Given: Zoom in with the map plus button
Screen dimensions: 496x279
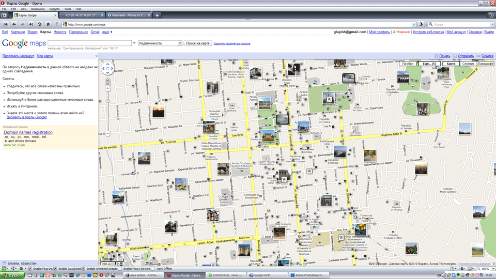Looking at the screenshot, I should (107, 88).
